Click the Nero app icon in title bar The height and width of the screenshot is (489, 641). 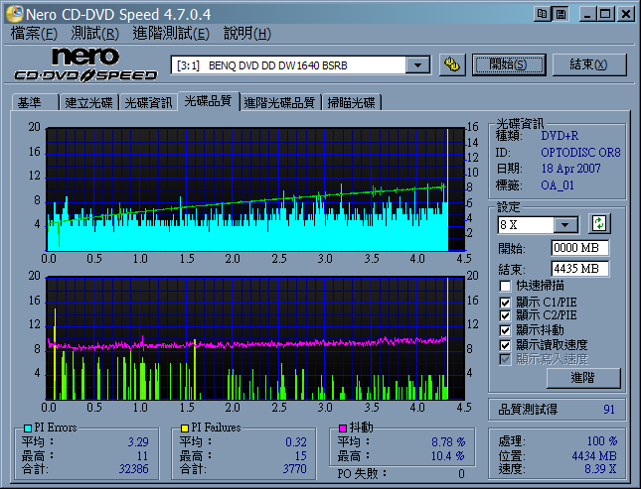15,14
